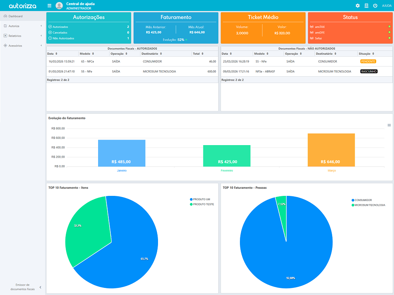This screenshot has width=394, height=295.
Task: Toggle PRODUTO TESTE legend entry
Action: [203, 204]
